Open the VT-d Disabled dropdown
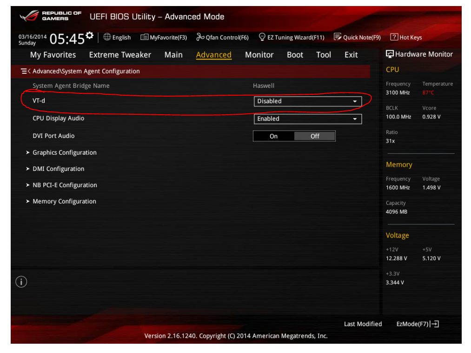 click(307, 101)
